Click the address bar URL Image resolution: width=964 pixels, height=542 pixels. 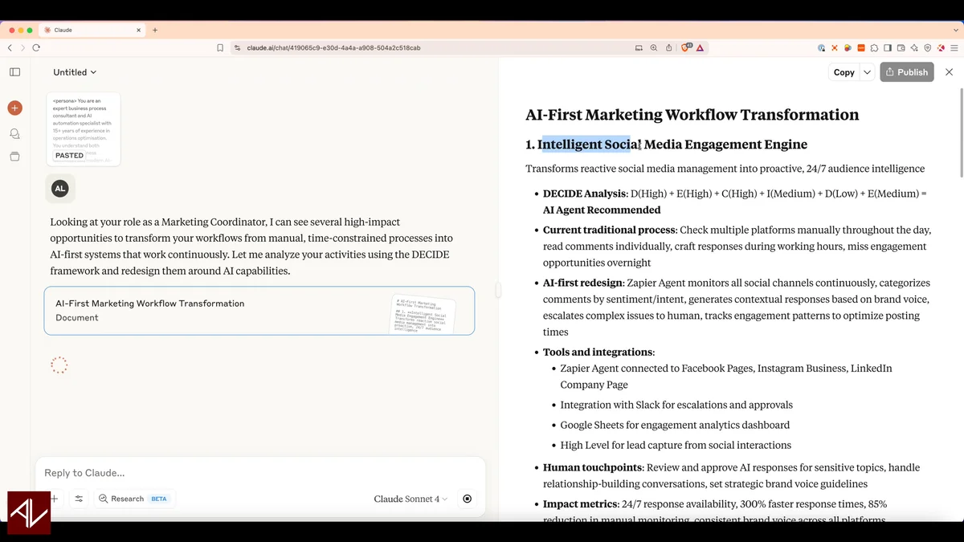pos(333,48)
